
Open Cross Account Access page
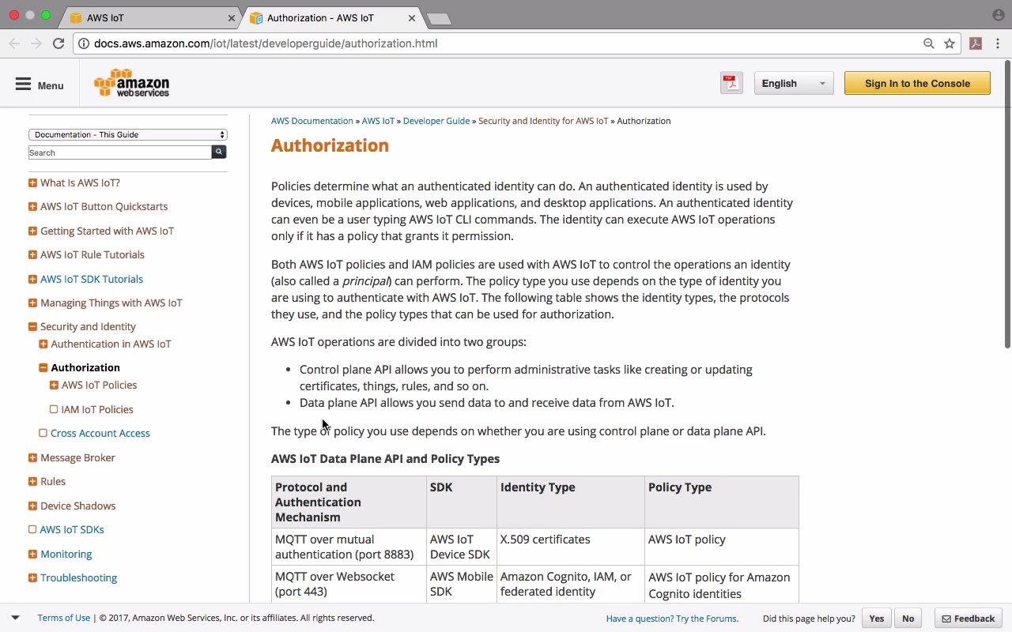tap(100, 433)
